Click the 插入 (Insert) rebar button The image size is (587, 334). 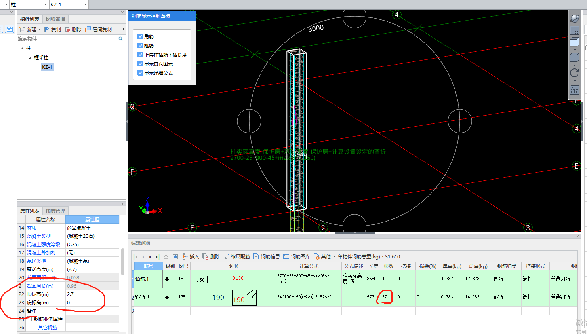click(191, 256)
